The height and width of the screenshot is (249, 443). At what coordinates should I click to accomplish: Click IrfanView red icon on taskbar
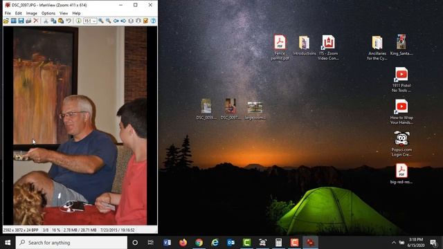(310, 243)
